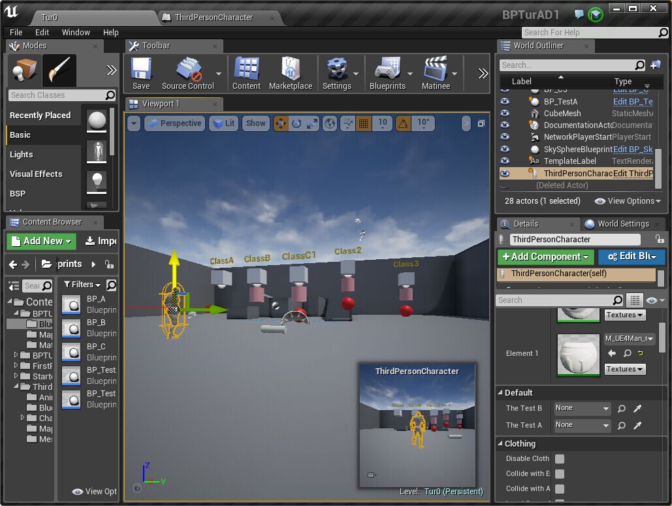Open Lit view mode dropdown
This screenshot has width=672, height=506.
tap(224, 123)
